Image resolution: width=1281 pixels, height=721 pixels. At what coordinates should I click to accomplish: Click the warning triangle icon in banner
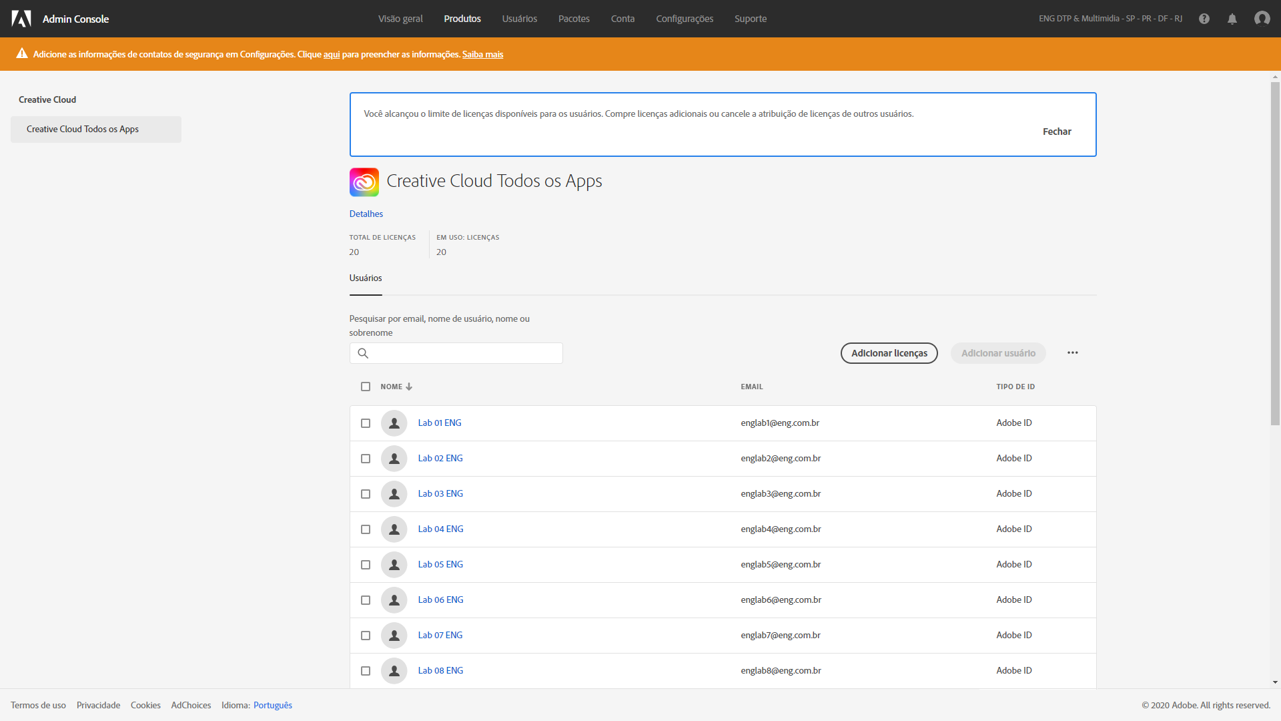click(x=22, y=53)
